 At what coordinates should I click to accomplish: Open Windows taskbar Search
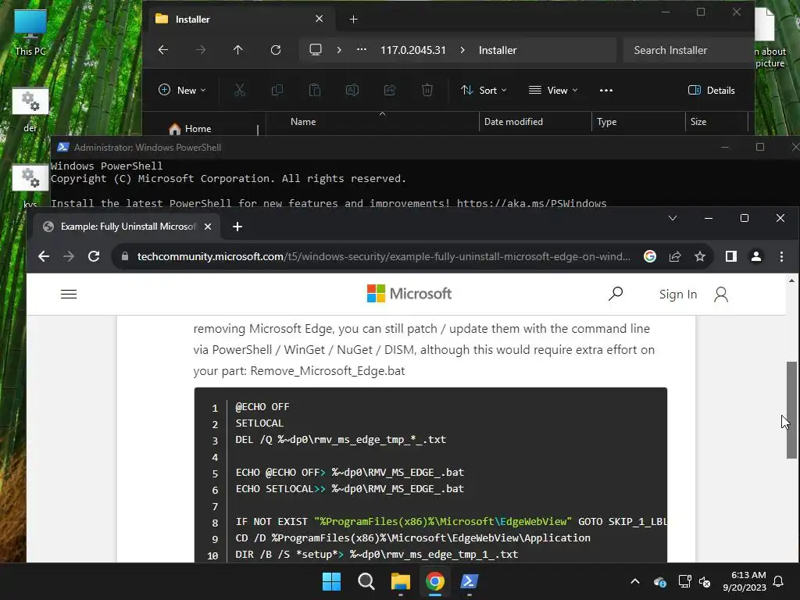click(x=366, y=581)
